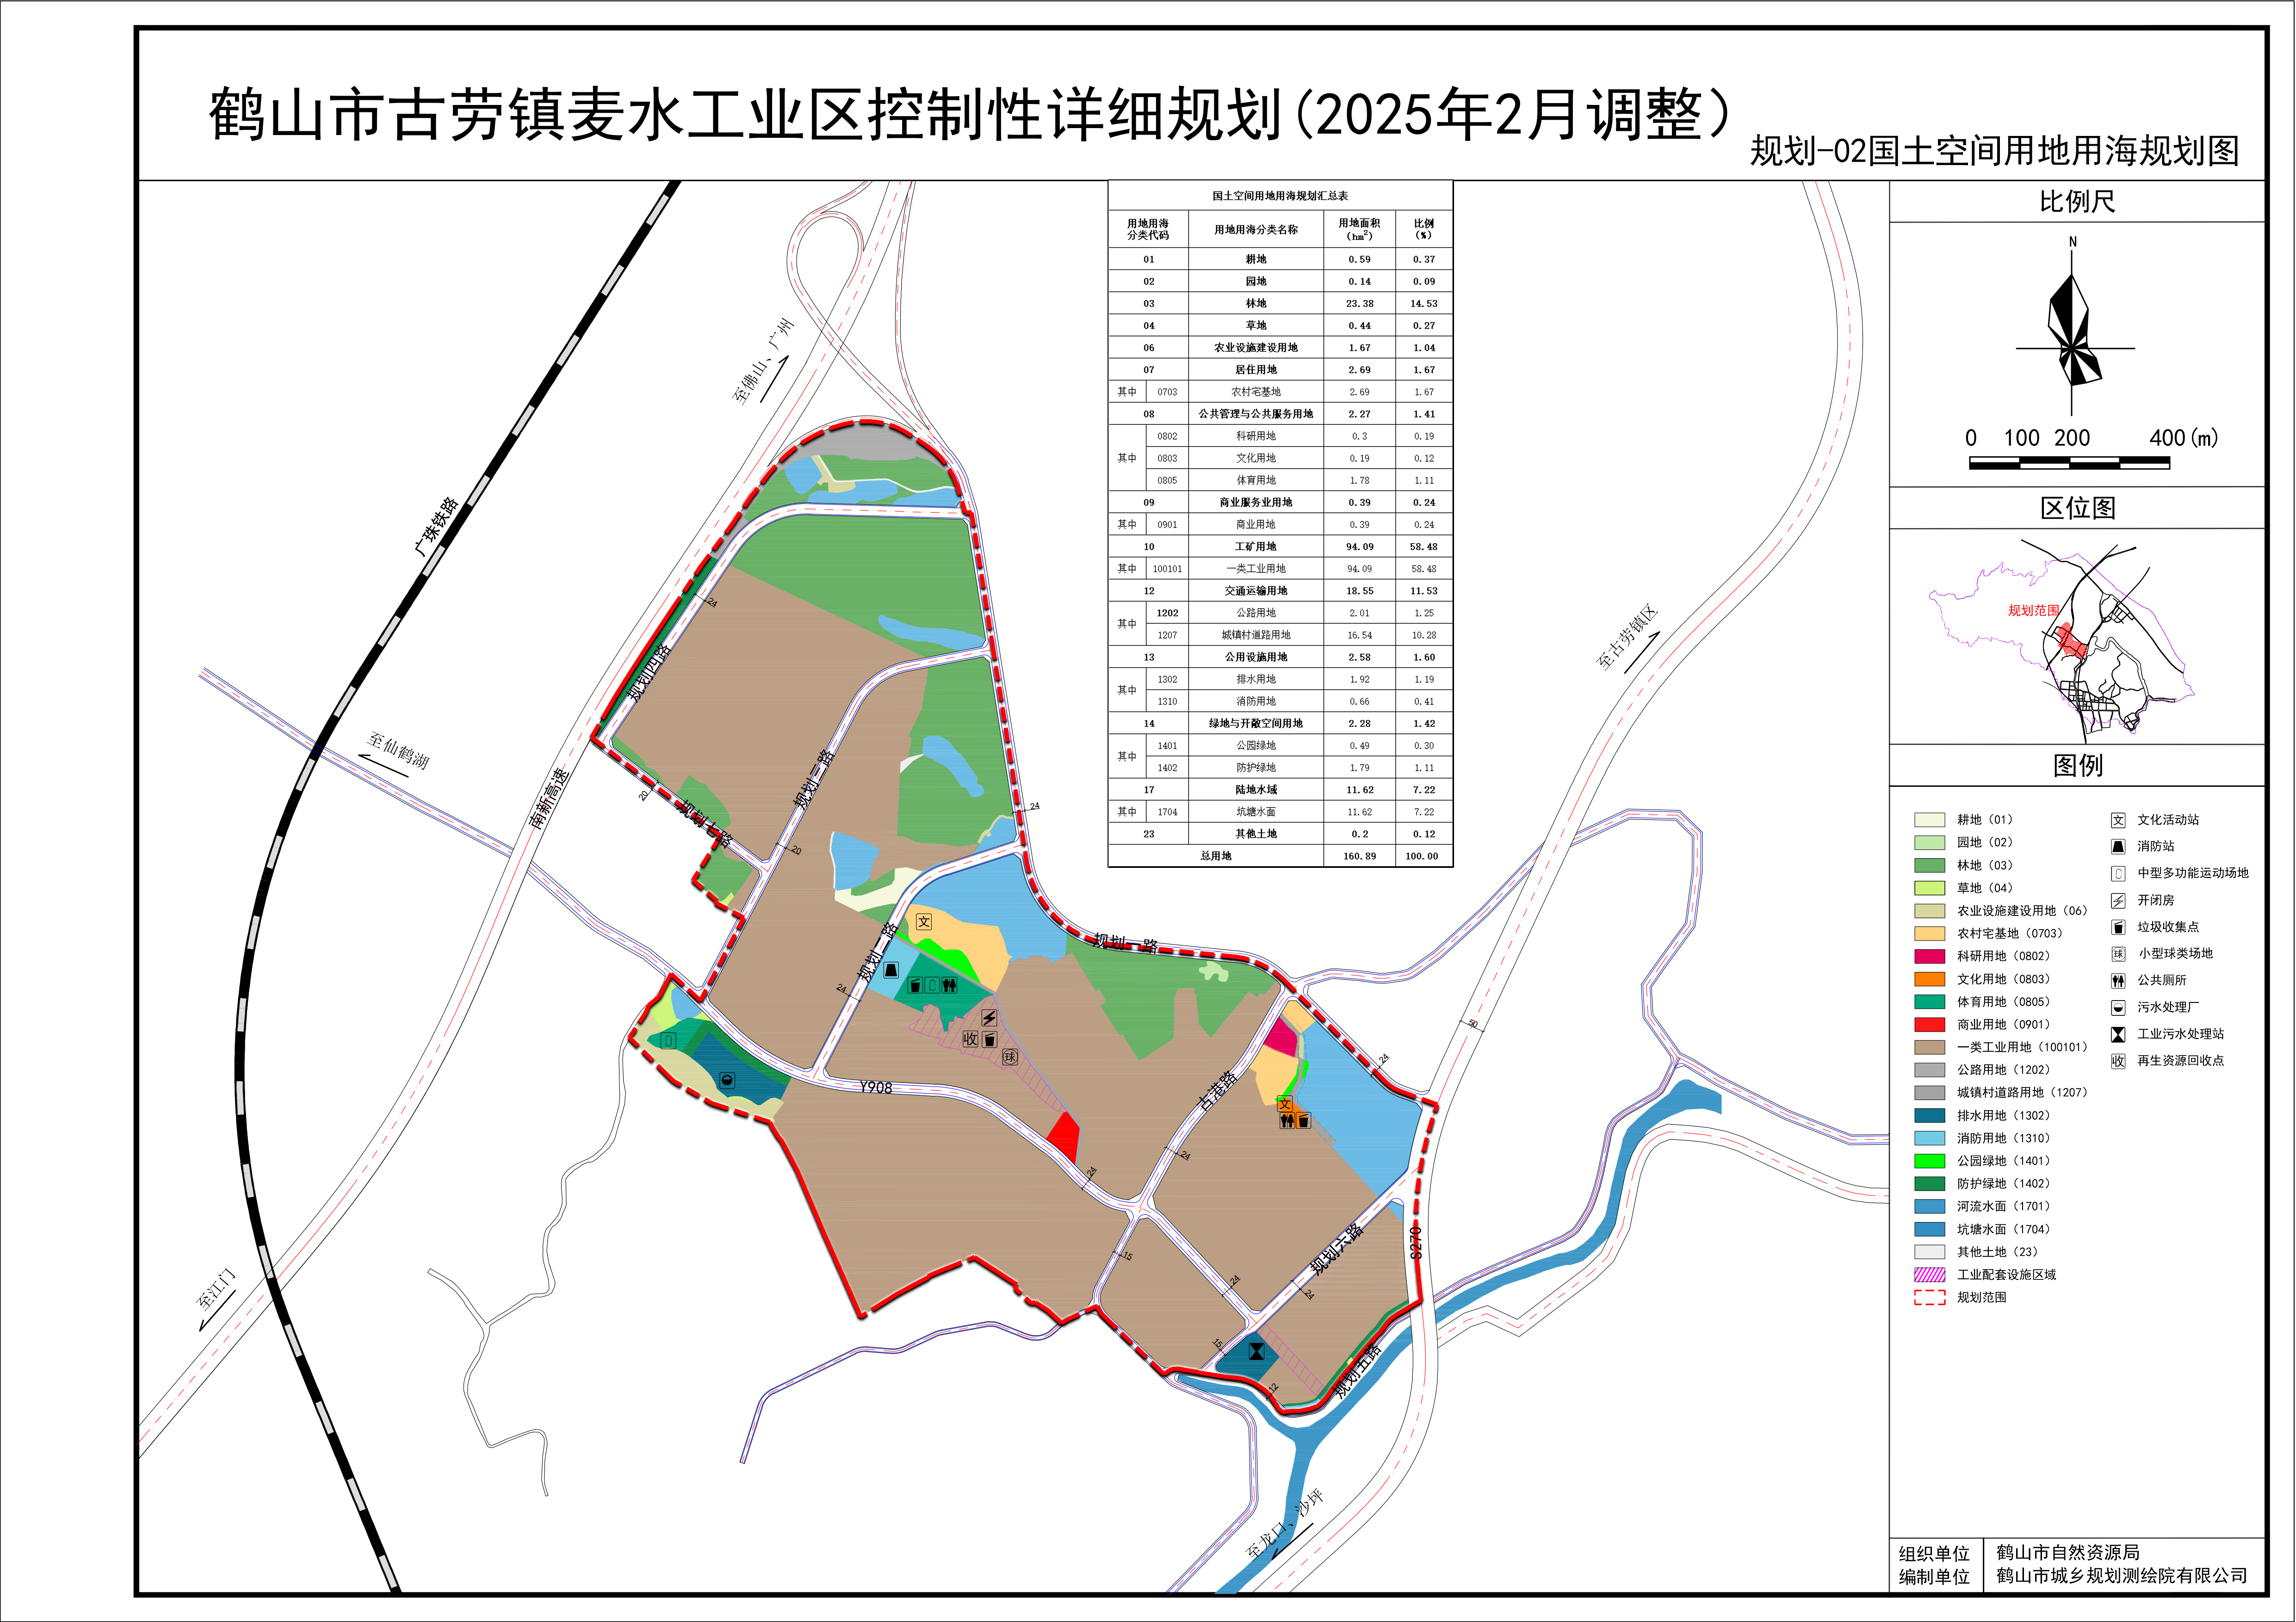Click the 鹤山市自然资源局 organization text

[x=2067, y=1552]
